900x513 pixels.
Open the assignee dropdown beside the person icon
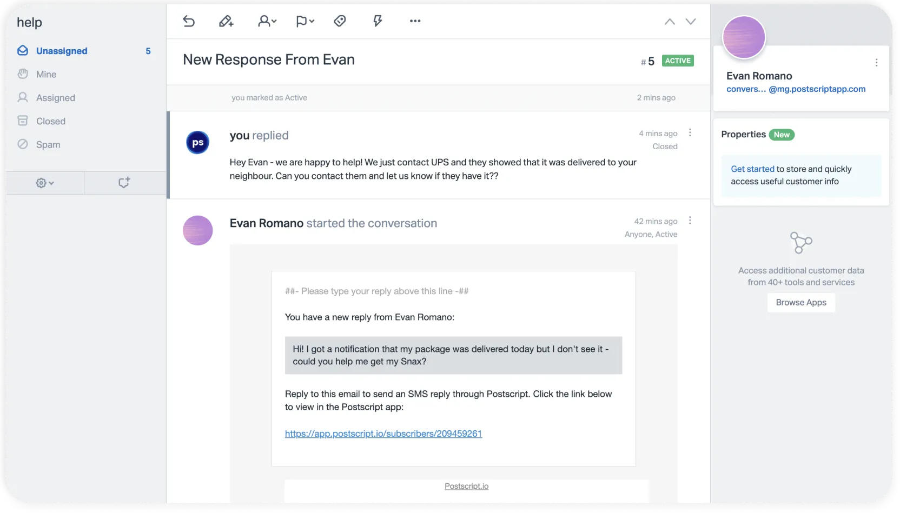point(267,21)
